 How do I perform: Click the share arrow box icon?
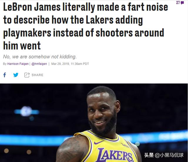point(27,75)
